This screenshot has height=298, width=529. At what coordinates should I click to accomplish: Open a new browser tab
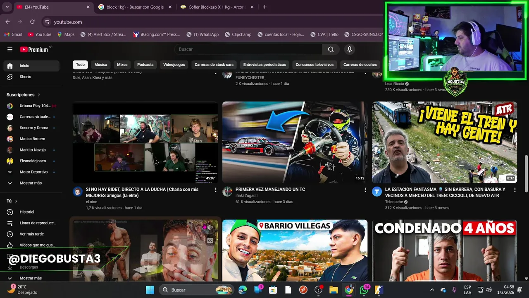264,7
